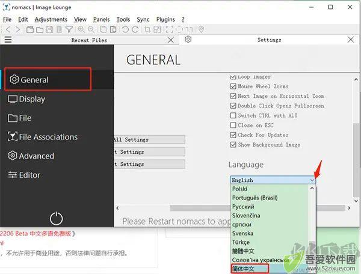This screenshot has width=361, height=274.
Task: Click language list scroll up arrow
Action: pos(312,188)
